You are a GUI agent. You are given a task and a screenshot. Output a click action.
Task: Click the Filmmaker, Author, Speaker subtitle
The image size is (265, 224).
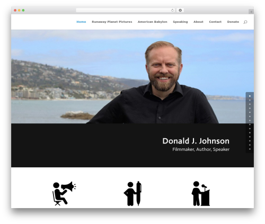click(x=201, y=149)
